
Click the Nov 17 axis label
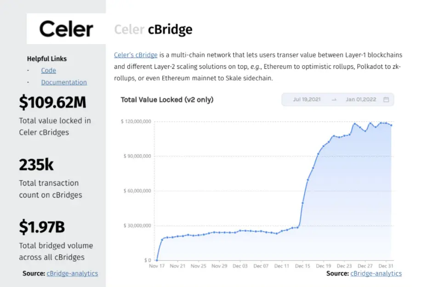tap(157, 266)
